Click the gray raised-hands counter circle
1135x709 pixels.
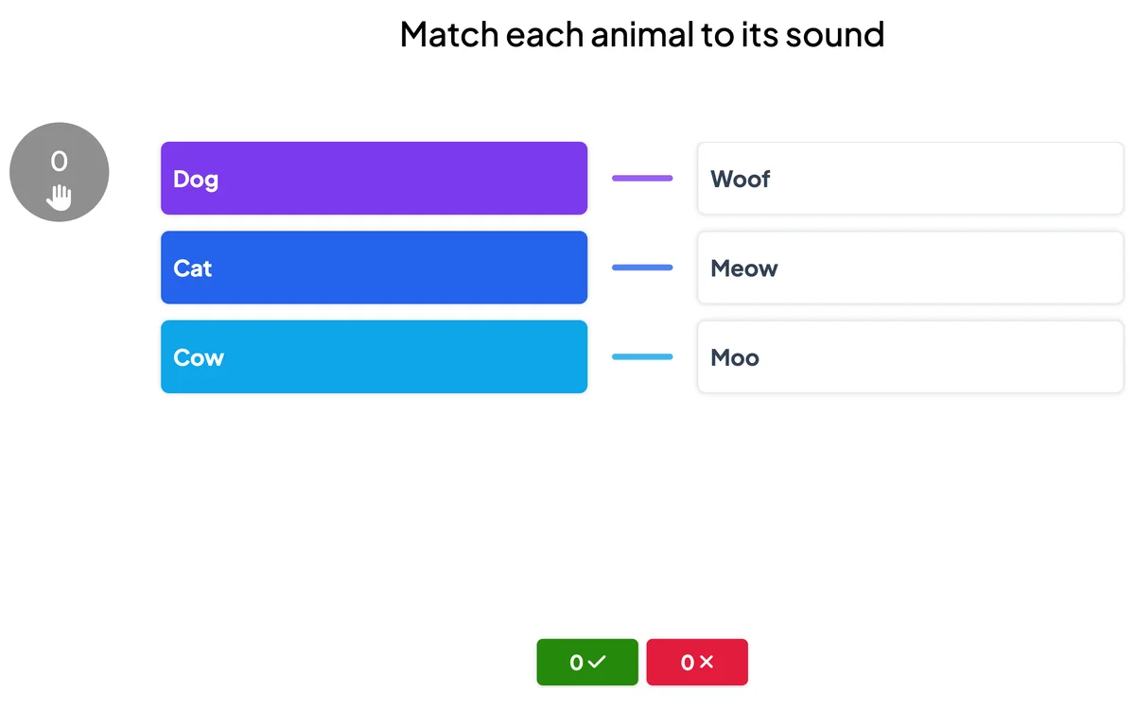pyautogui.click(x=60, y=172)
